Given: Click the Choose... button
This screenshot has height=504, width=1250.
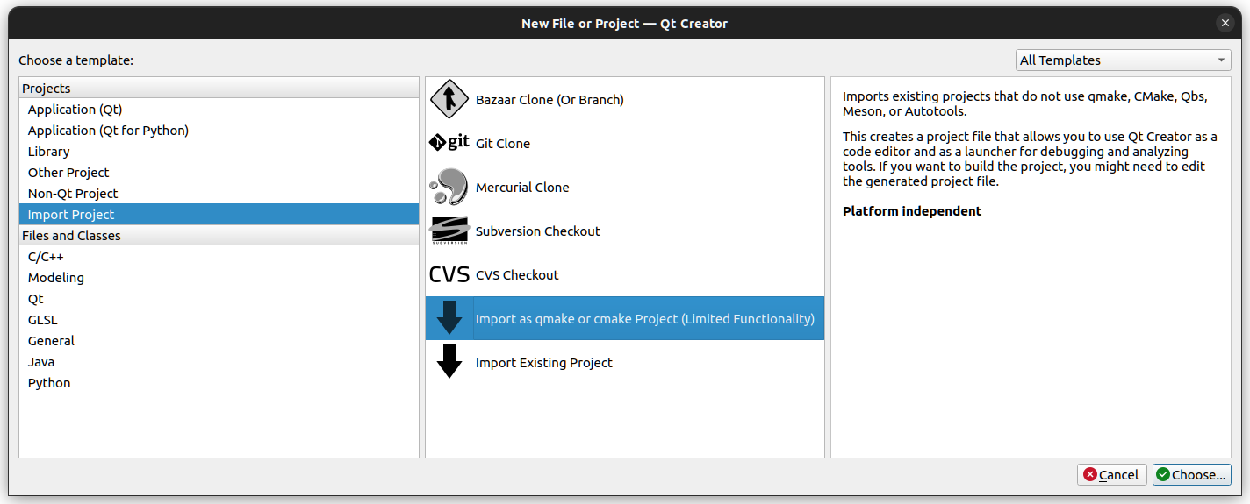Looking at the screenshot, I should 1191,474.
